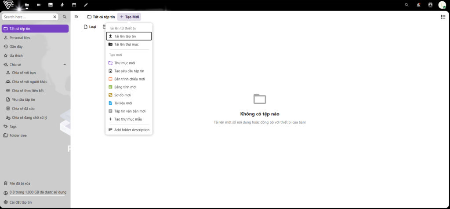The width and height of the screenshot is (450, 209).
Task: Open the Calendar app icon
Action: point(74,5)
